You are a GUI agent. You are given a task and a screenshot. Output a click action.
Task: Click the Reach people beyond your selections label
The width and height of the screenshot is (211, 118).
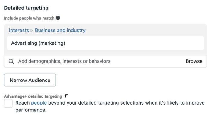[x=110, y=106]
